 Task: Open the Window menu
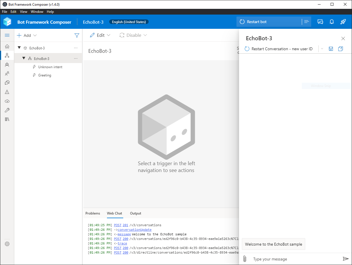point(37,12)
